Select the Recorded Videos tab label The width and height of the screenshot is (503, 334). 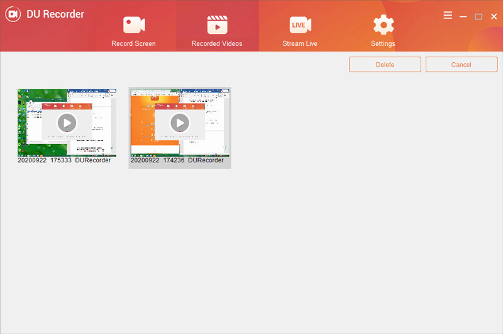(x=217, y=44)
